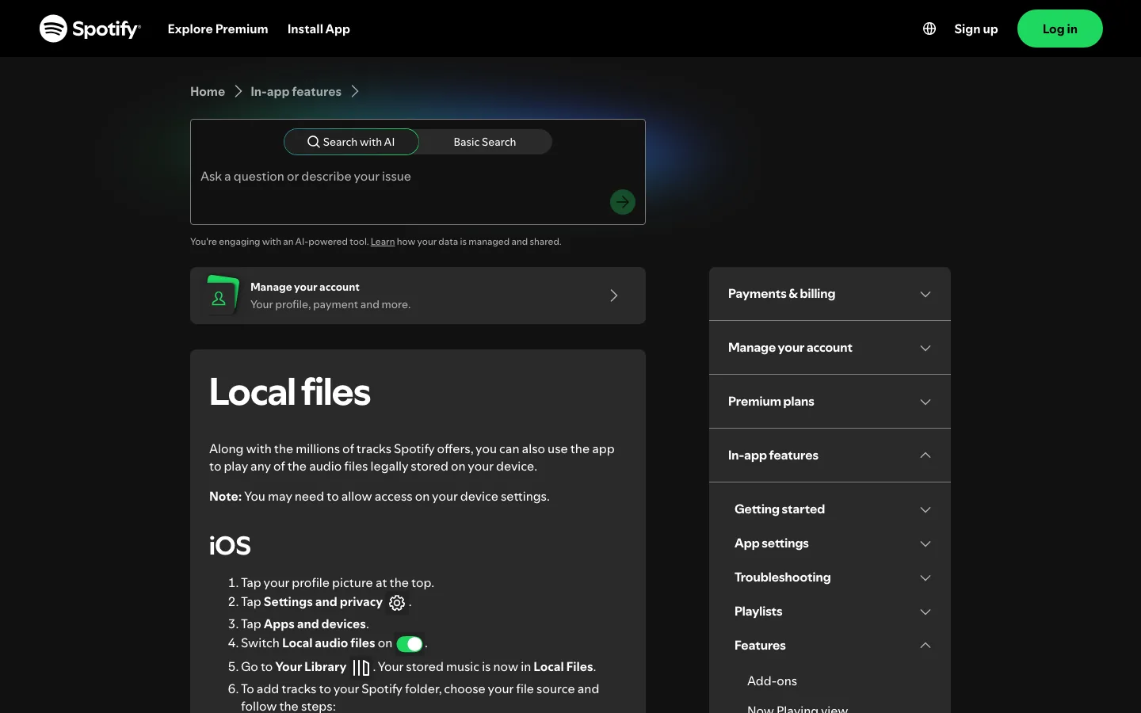The width and height of the screenshot is (1141, 713).
Task: Click the magnifier icon in Search with AI
Action: point(314,142)
